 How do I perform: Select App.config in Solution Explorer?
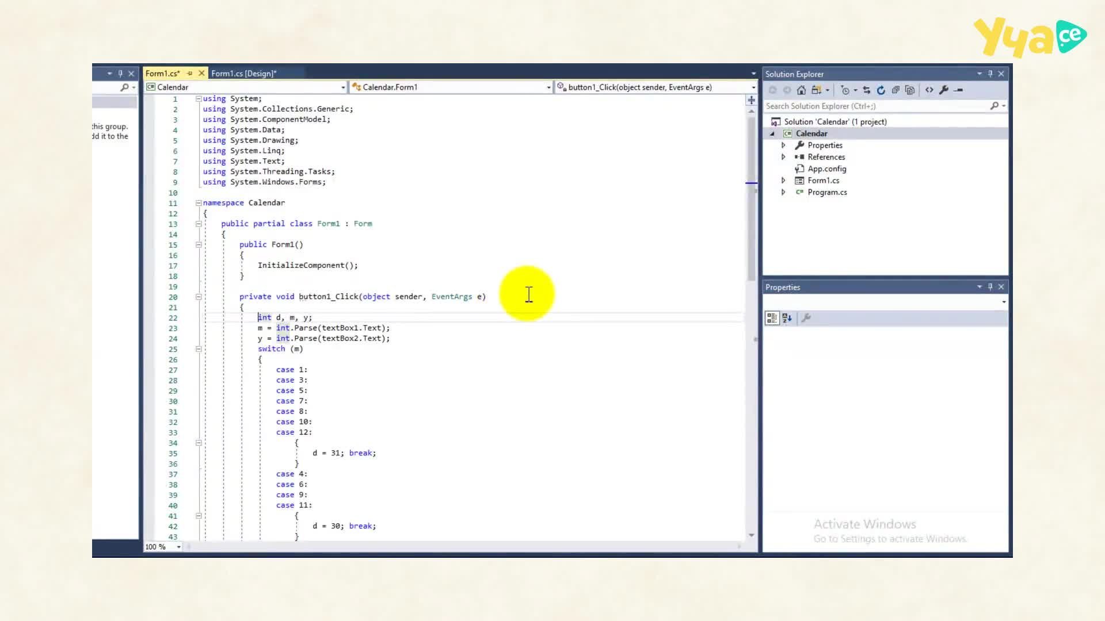pyautogui.click(x=827, y=168)
